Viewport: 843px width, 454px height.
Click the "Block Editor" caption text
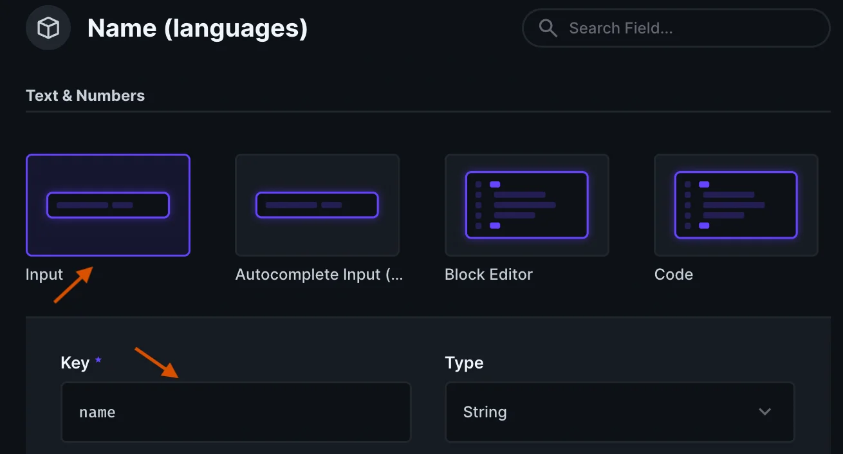tap(488, 275)
